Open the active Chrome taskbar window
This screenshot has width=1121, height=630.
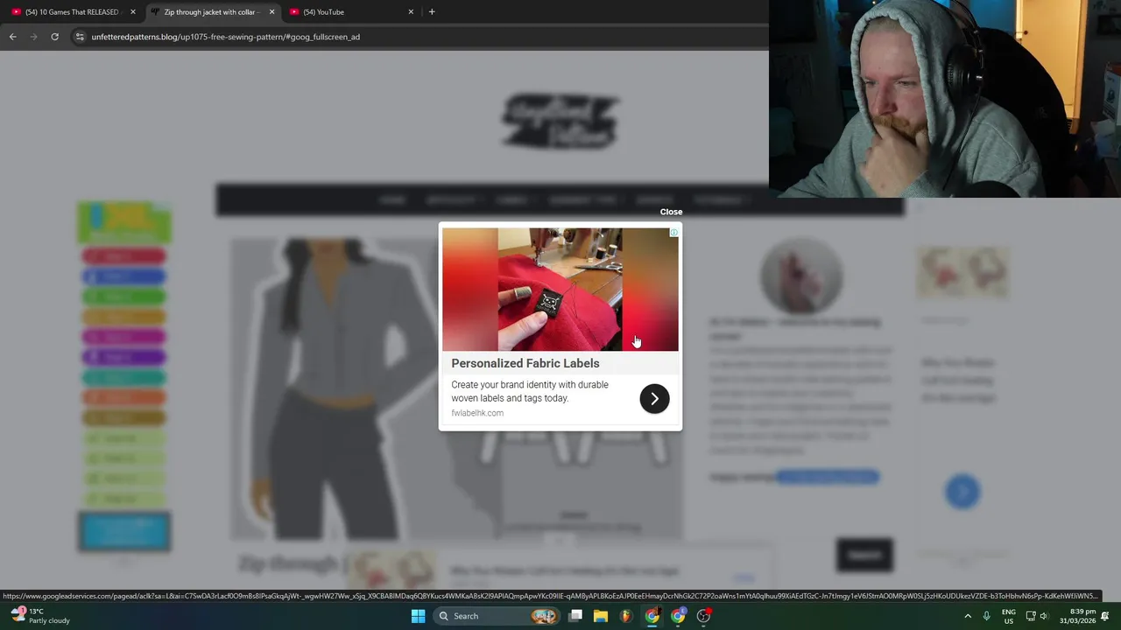tap(652, 616)
